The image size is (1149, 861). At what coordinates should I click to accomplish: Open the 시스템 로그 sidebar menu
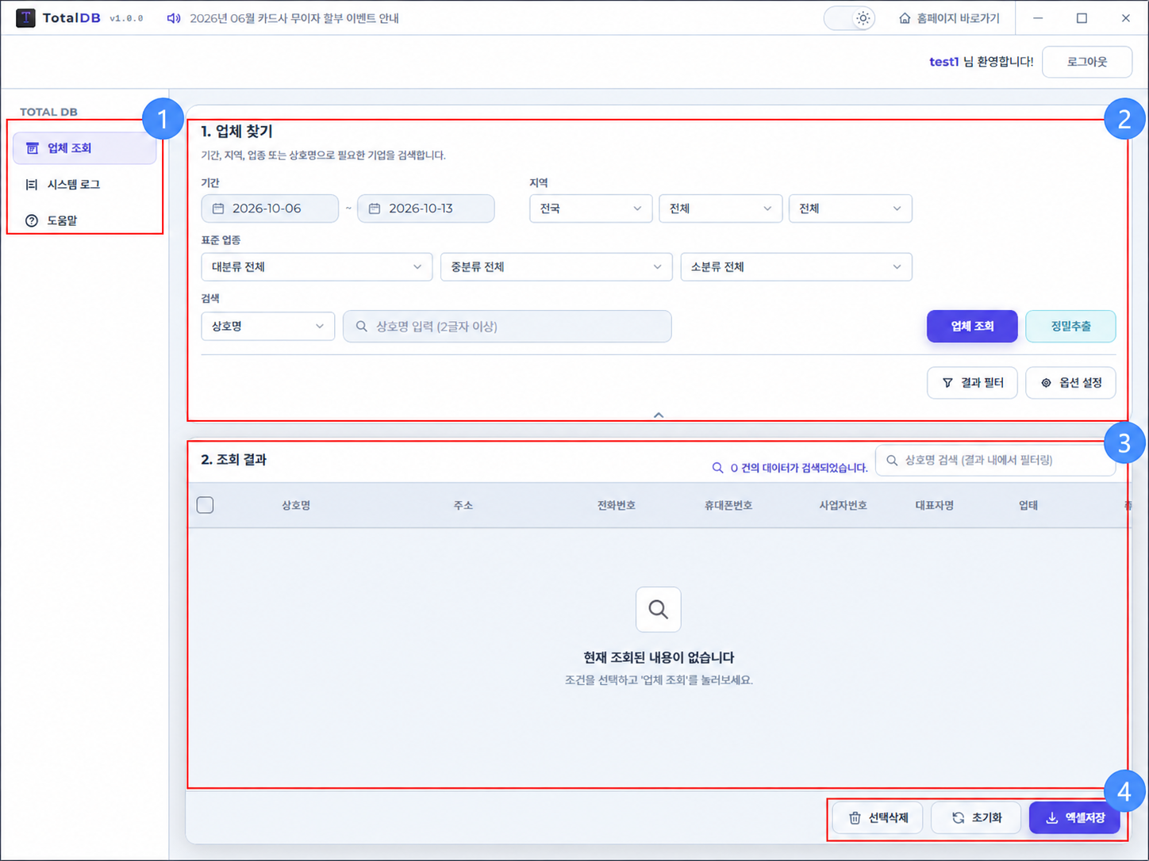pyautogui.click(x=85, y=185)
